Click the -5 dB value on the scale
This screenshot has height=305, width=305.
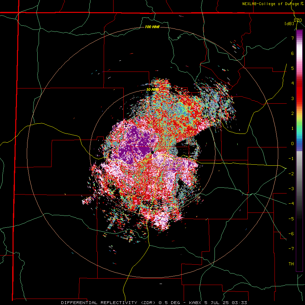291,219
